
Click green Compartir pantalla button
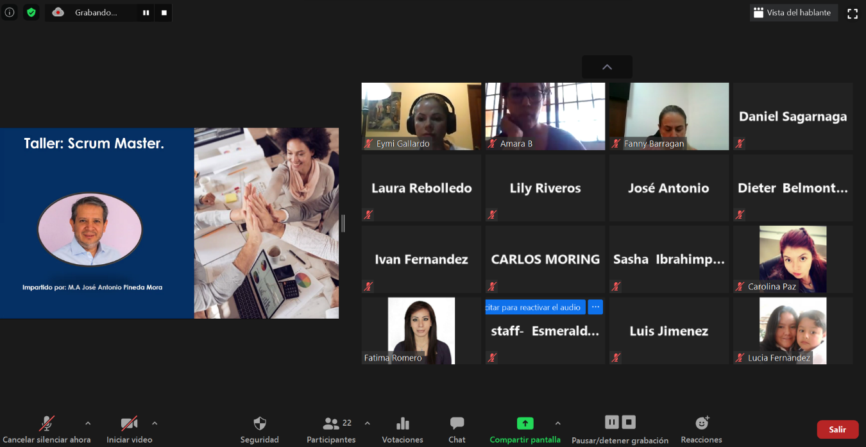point(525,429)
